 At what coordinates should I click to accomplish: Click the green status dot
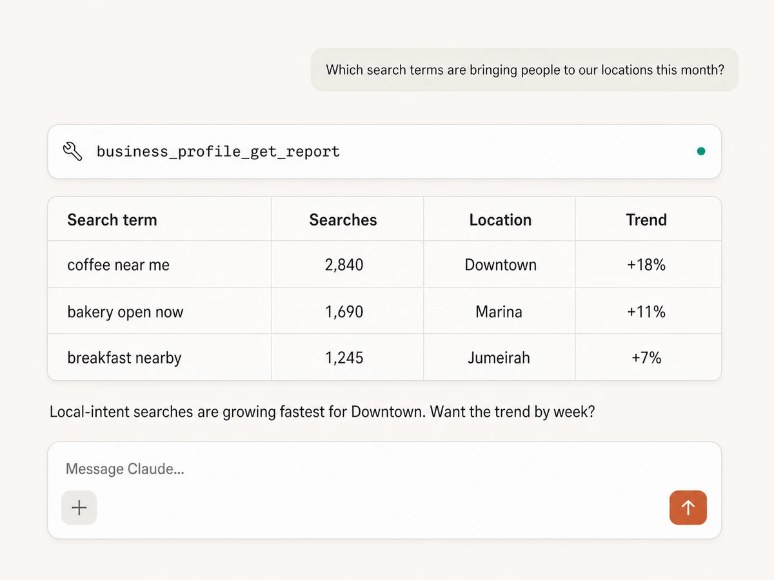tap(701, 151)
